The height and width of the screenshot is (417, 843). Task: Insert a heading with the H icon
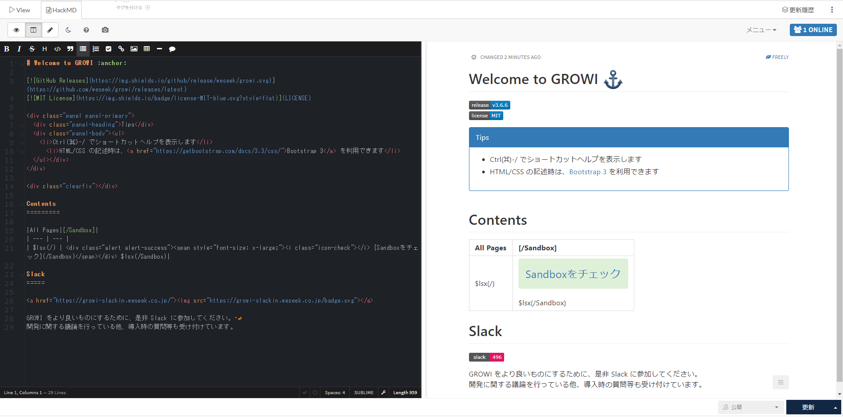(44, 49)
